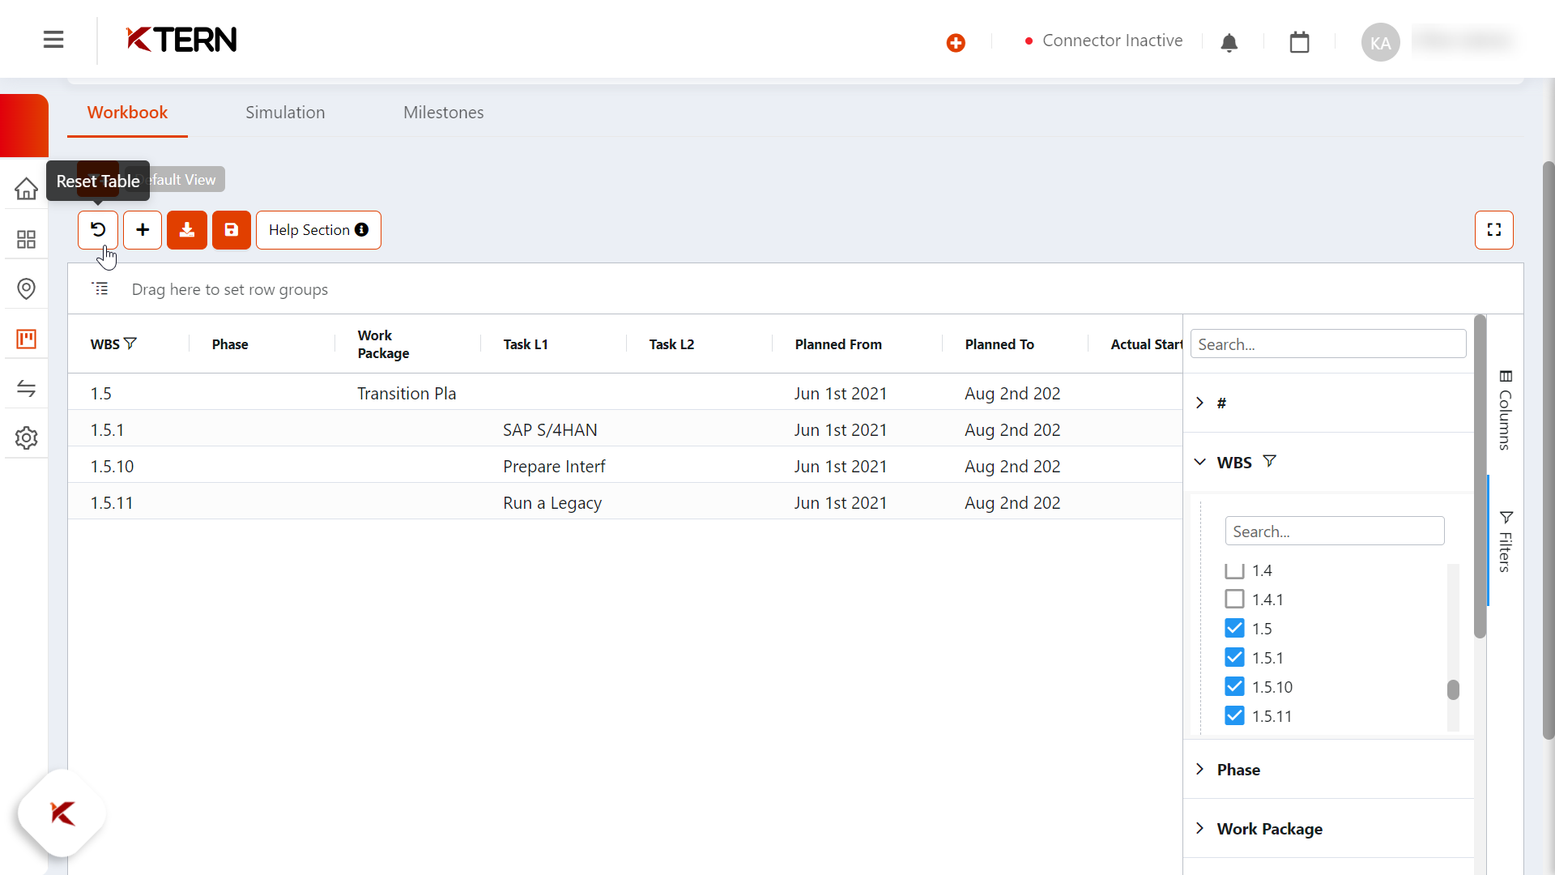Image resolution: width=1555 pixels, height=875 pixels.
Task: Open the calendar icon in header
Action: pos(1299,42)
